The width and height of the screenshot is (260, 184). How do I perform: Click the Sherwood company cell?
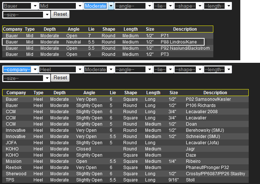coord(16,174)
